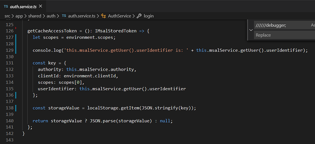Close the auth.service.ts tab
315x144 pixels.
(x=40, y=6)
